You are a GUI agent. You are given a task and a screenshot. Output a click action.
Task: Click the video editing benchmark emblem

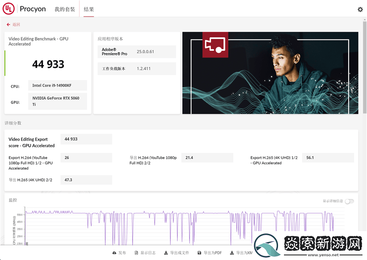click(215, 45)
